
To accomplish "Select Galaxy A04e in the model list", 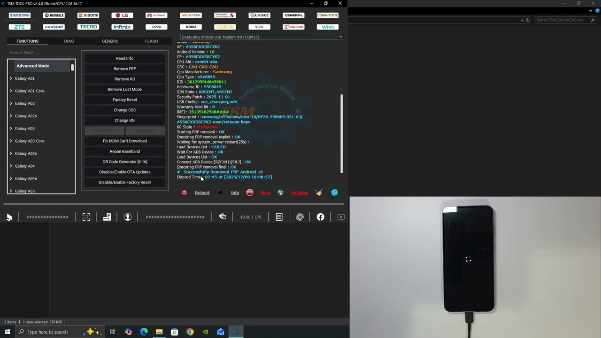I will click(x=26, y=178).
